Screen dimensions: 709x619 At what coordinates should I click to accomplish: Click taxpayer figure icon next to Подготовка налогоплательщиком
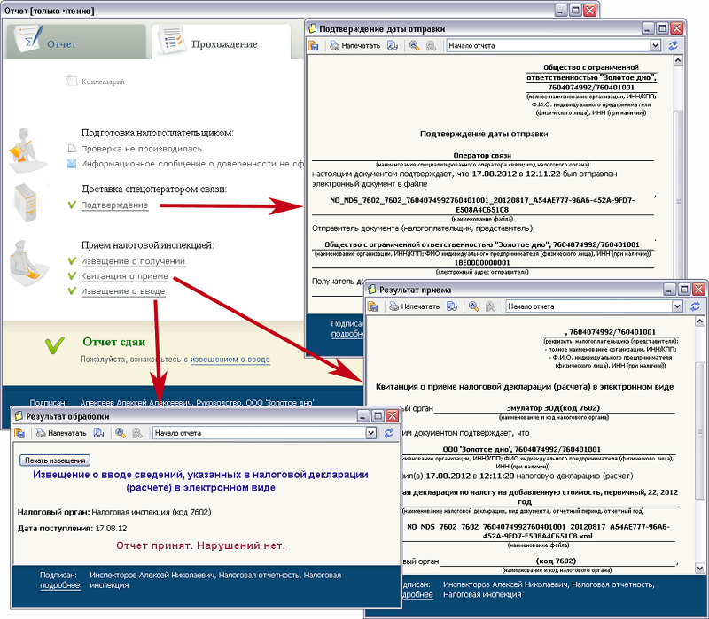coord(27,151)
